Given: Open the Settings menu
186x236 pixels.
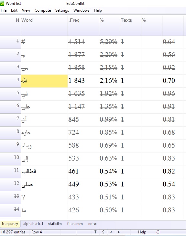Looking at the screenshot, I should [62, 10].
